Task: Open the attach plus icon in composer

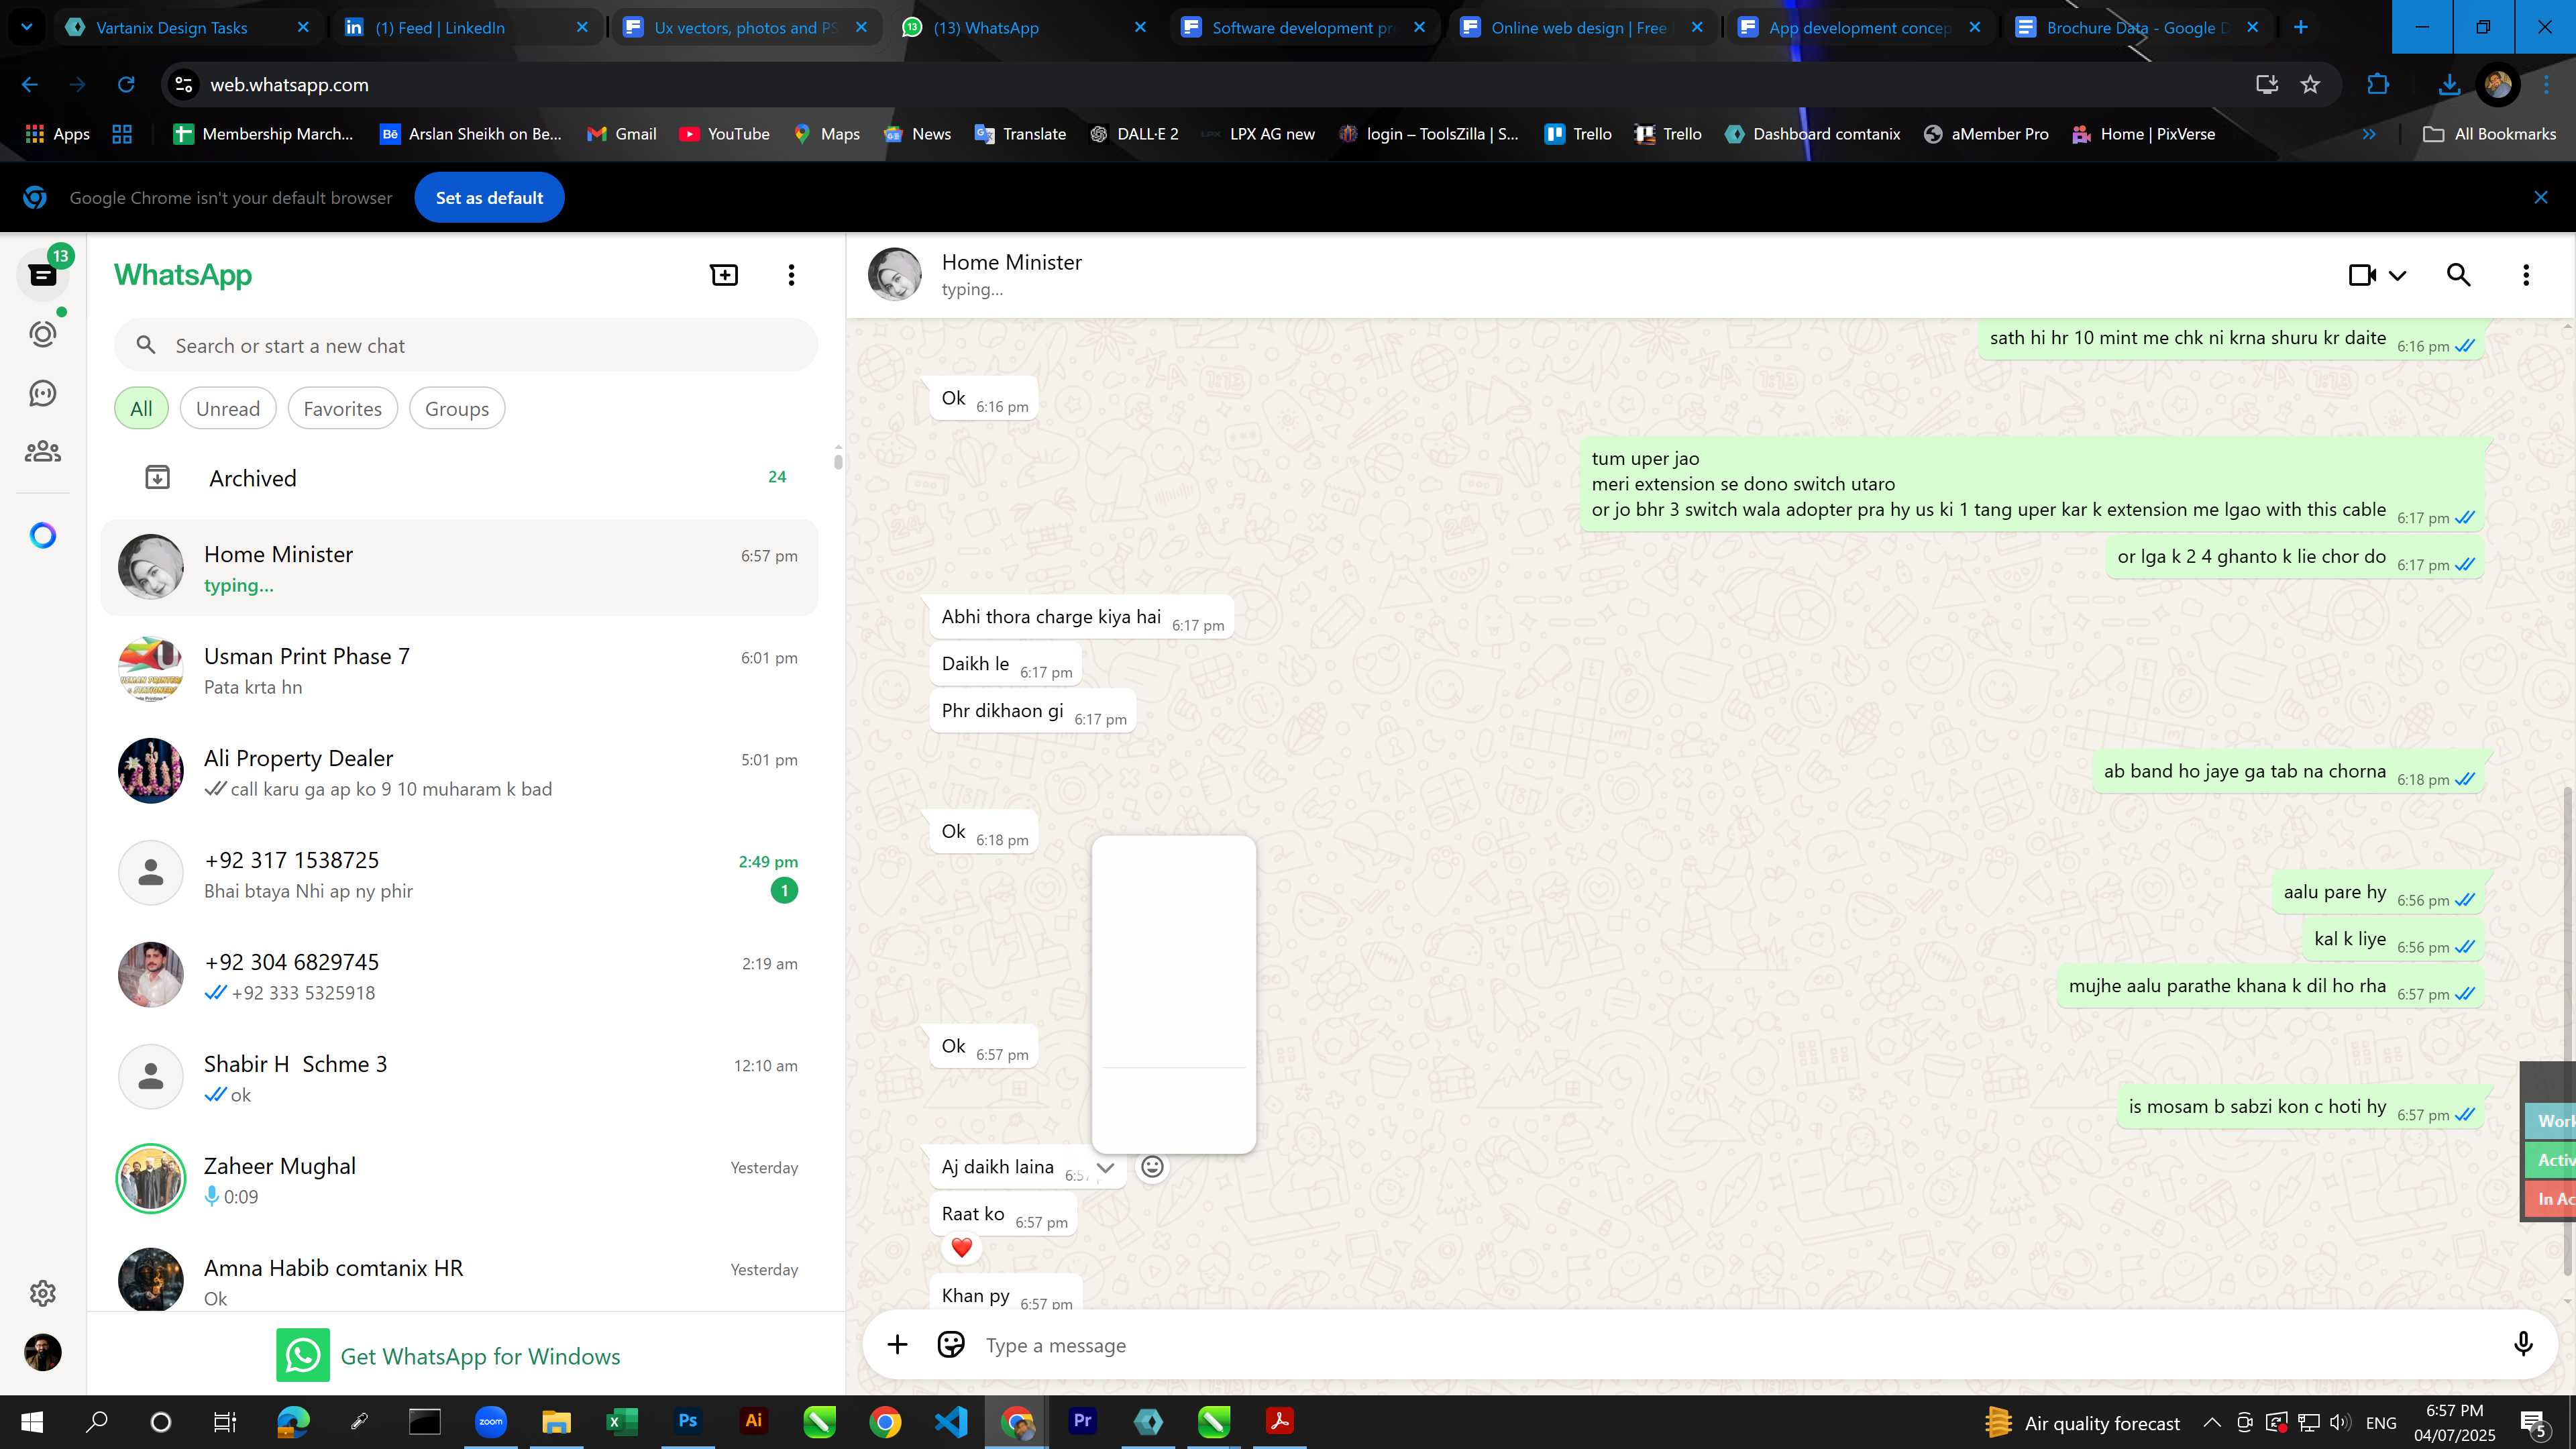Action: (x=897, y=1345)
